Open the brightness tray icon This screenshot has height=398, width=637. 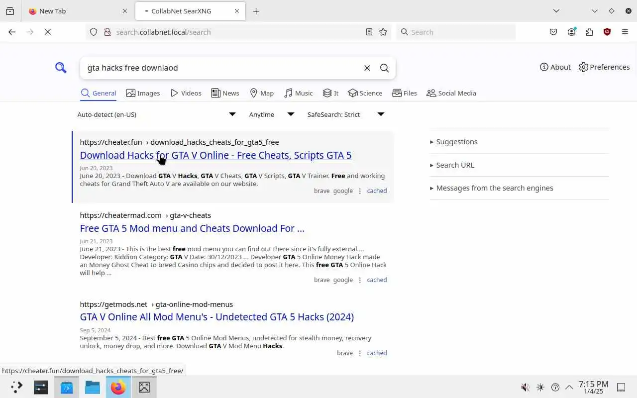tap(540, 387)
